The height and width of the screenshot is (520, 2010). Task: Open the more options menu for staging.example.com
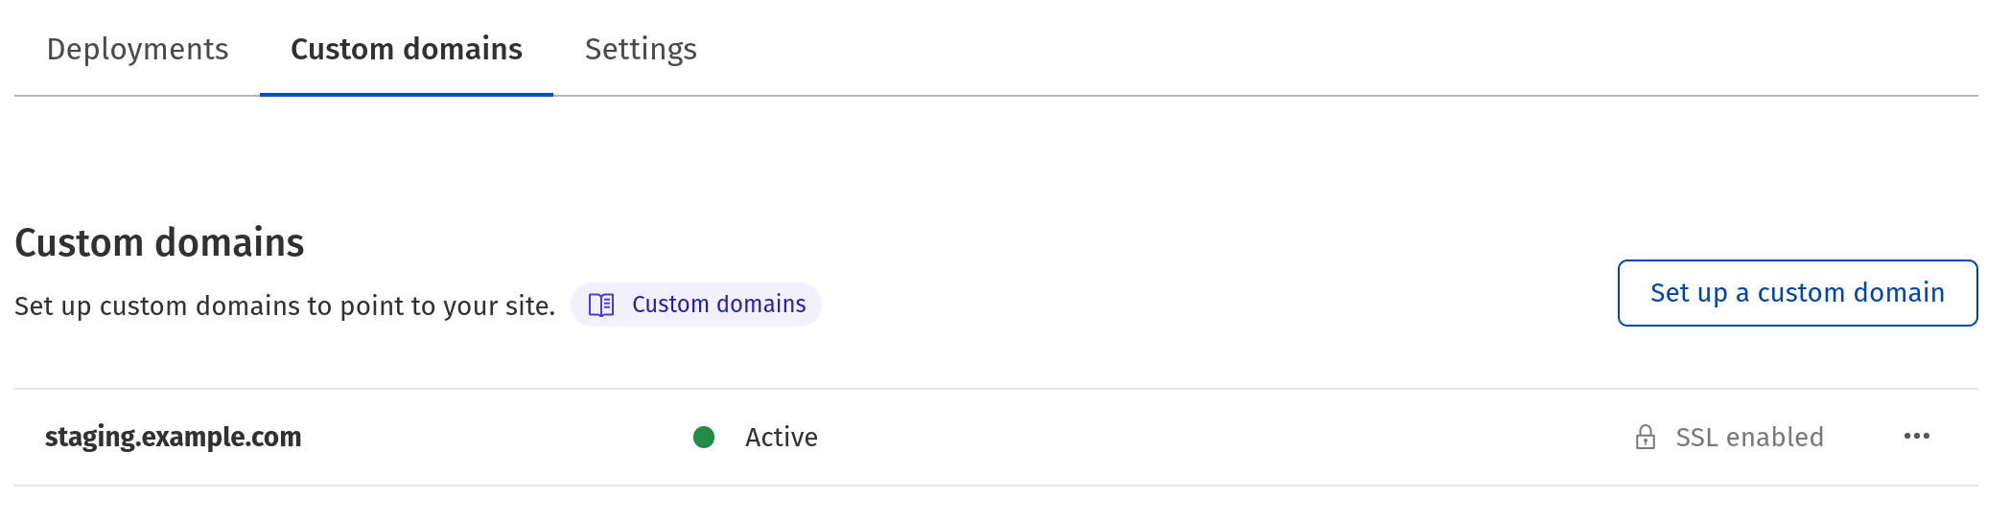(x=1916, y=437)
